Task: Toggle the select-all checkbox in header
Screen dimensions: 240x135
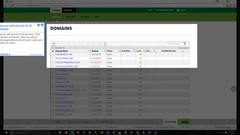Action: [x=53, y=51]
